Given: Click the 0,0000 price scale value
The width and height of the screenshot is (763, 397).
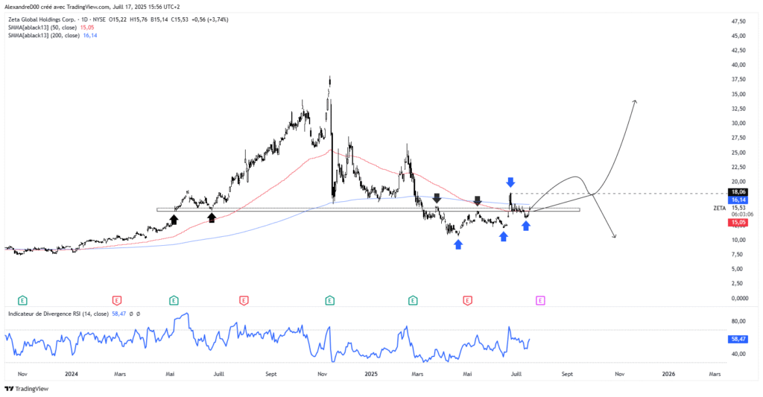Looking at the screenshot, I should (x=740, y=298).
